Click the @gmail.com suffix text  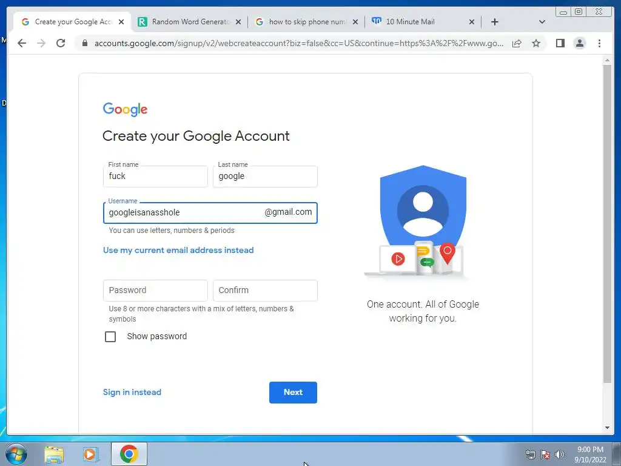[x=288, y=212]
